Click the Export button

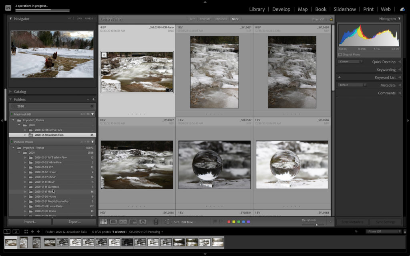tap(74, 222)
